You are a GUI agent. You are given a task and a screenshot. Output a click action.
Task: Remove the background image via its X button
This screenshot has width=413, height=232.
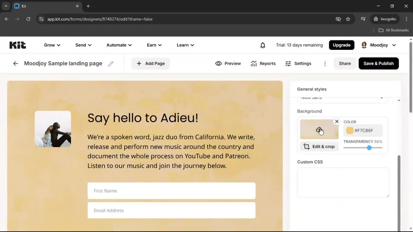click(x=337, y=121)
